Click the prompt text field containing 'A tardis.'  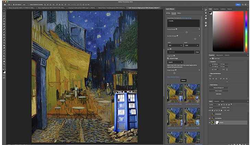(x=183, y=23)
